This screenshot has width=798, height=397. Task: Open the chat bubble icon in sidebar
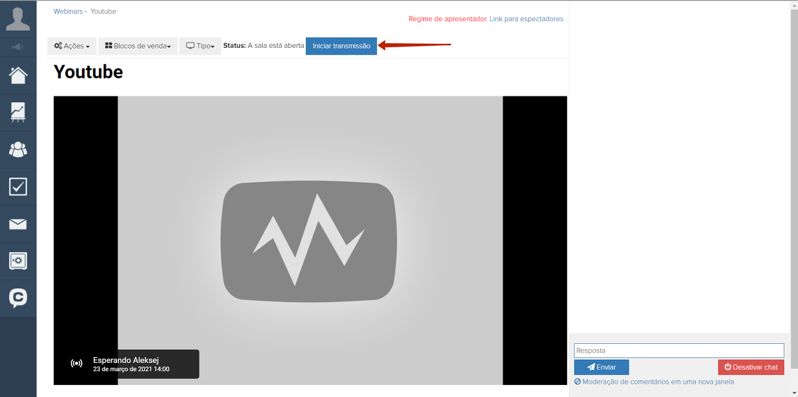[x=18, y=298]
